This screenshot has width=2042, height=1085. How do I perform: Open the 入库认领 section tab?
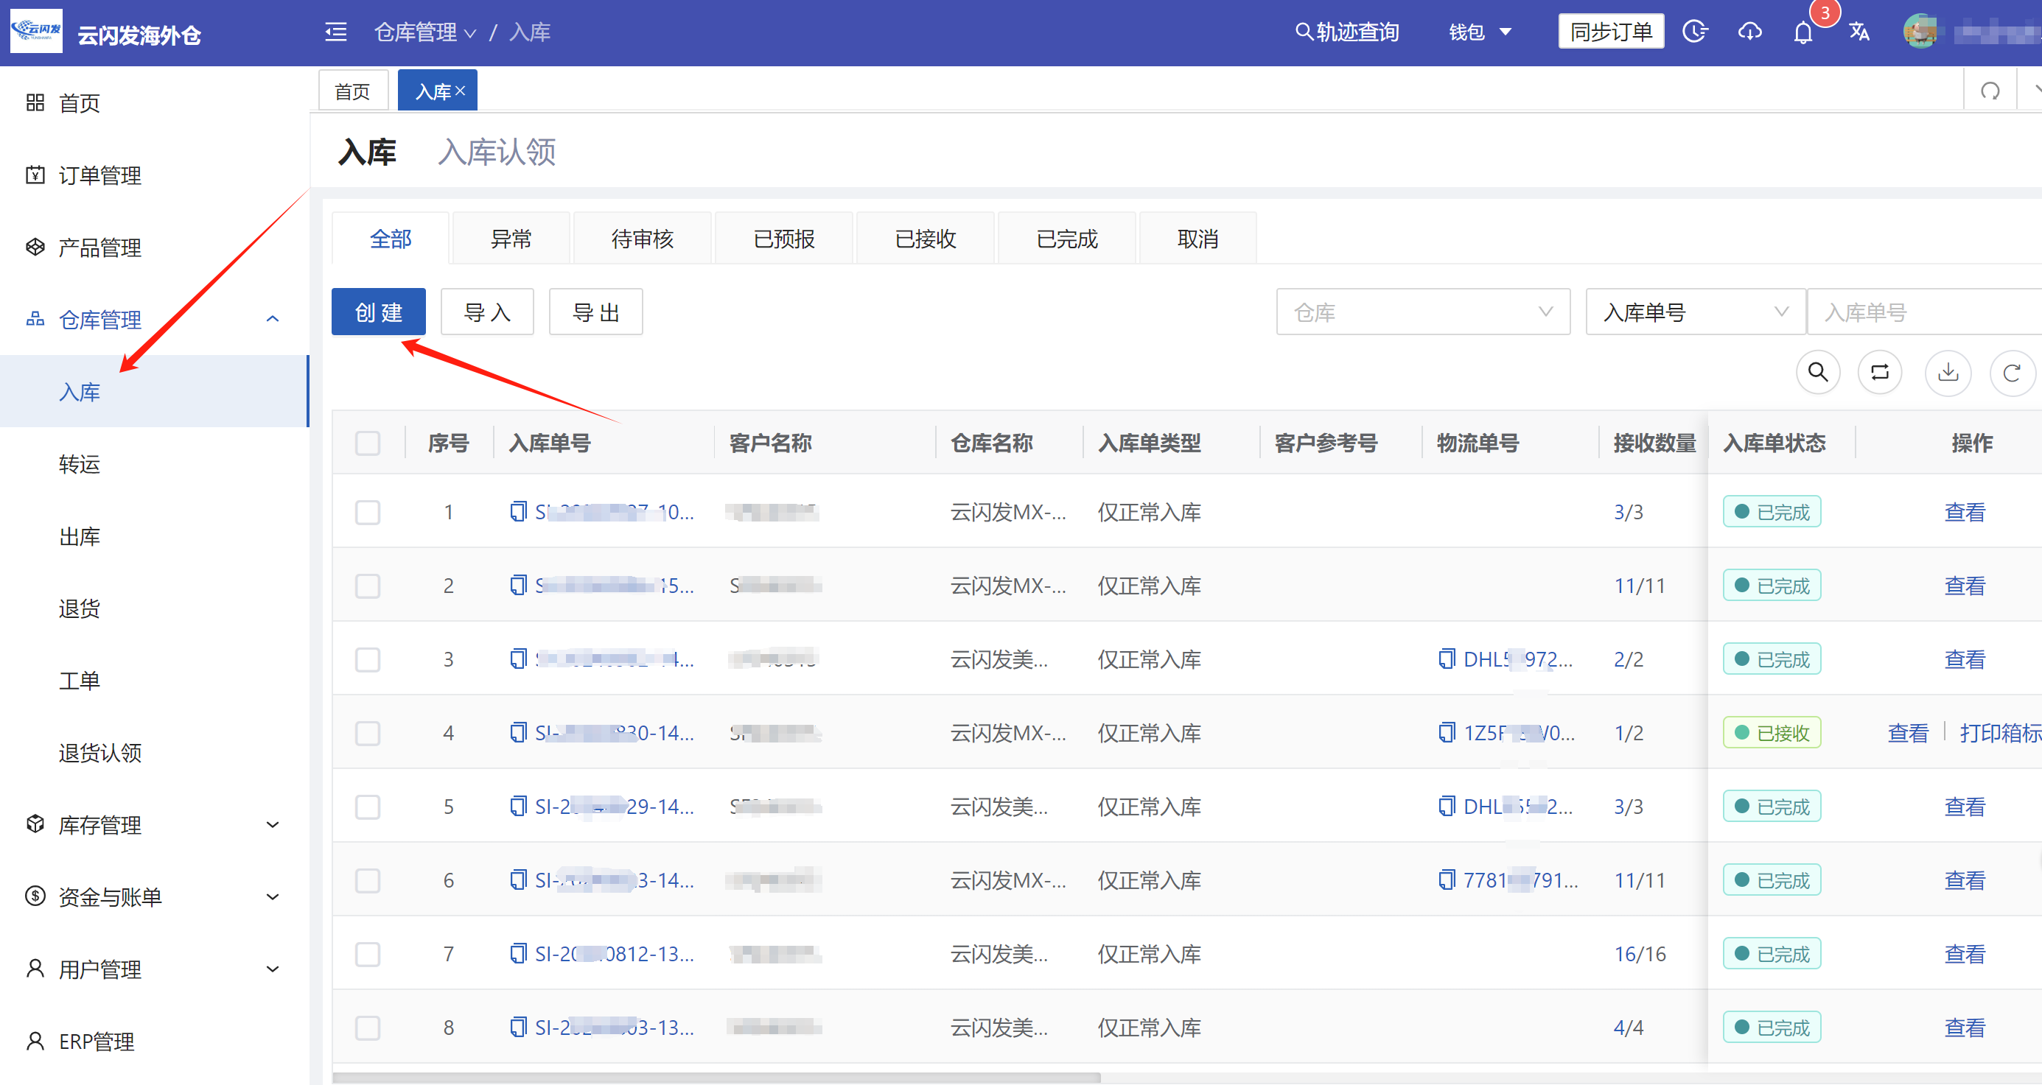497,152
